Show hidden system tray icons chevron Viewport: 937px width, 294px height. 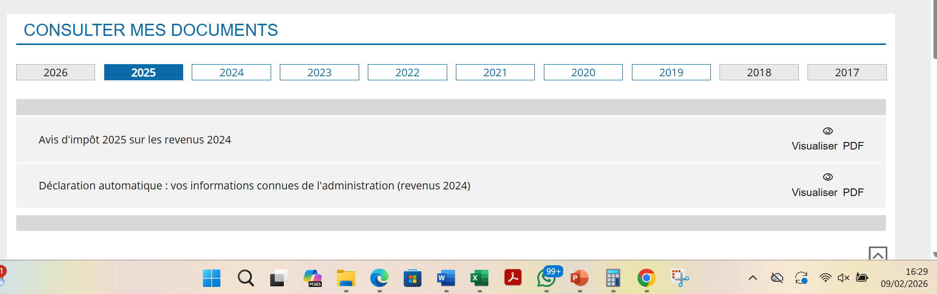click(753, 278)
